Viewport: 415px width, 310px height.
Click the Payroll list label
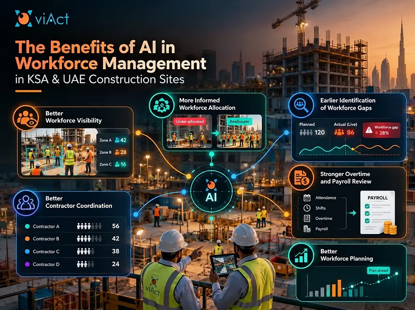[321, 228]
